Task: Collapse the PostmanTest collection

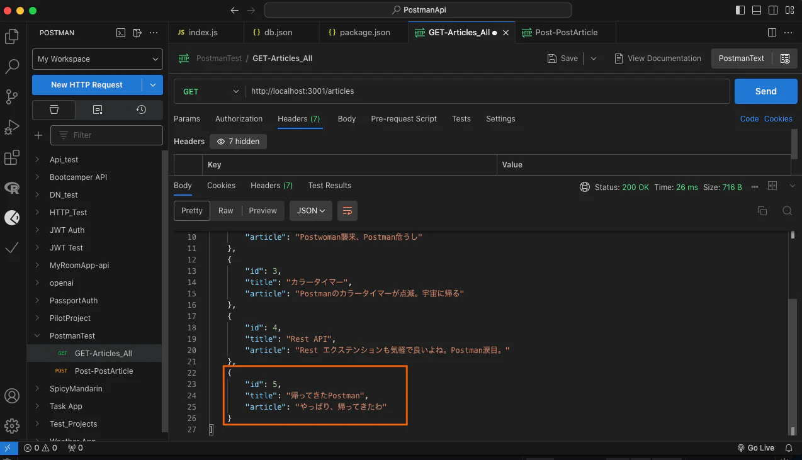Action: coord(37,336)
